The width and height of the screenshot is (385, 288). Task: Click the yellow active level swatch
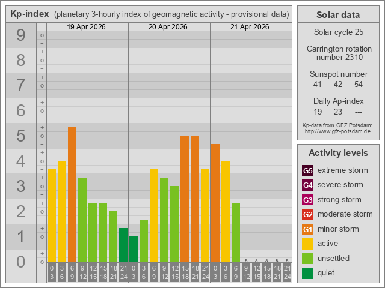[x=307, y=244]
